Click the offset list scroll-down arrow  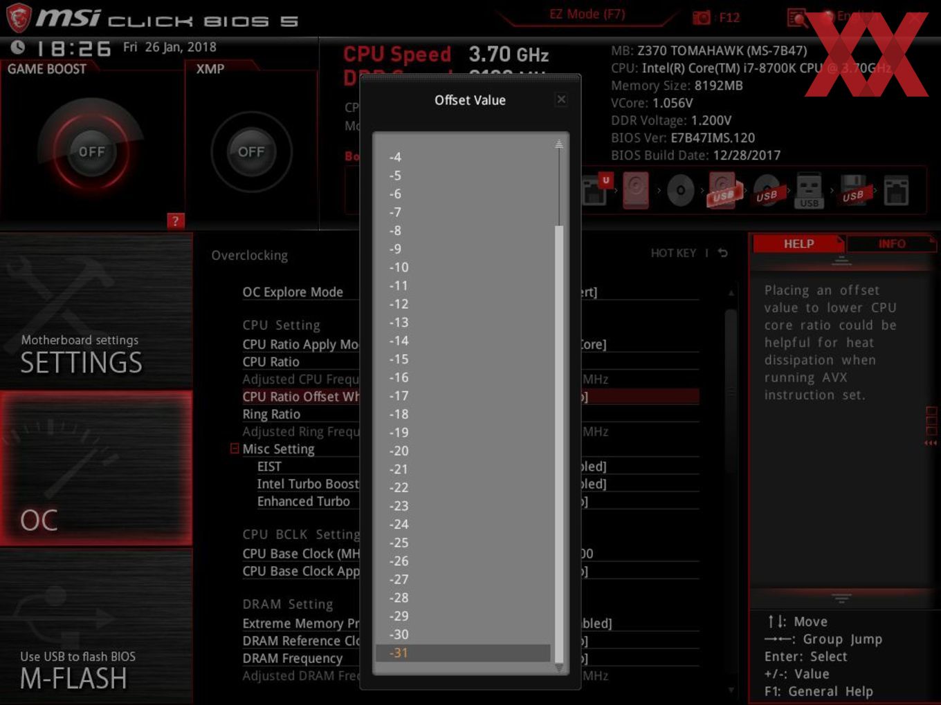[558, 668]
